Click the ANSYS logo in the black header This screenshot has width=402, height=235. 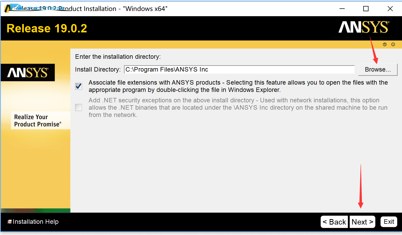pyautogui.click(x=364, y=27)
